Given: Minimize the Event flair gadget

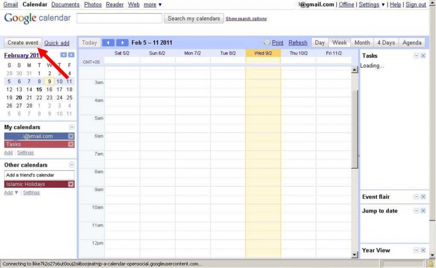Looking at the screenshot, I should (x=416, y=197).
